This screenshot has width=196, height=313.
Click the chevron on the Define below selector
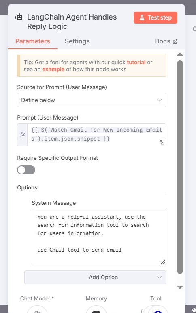click(x=160, y=100)
